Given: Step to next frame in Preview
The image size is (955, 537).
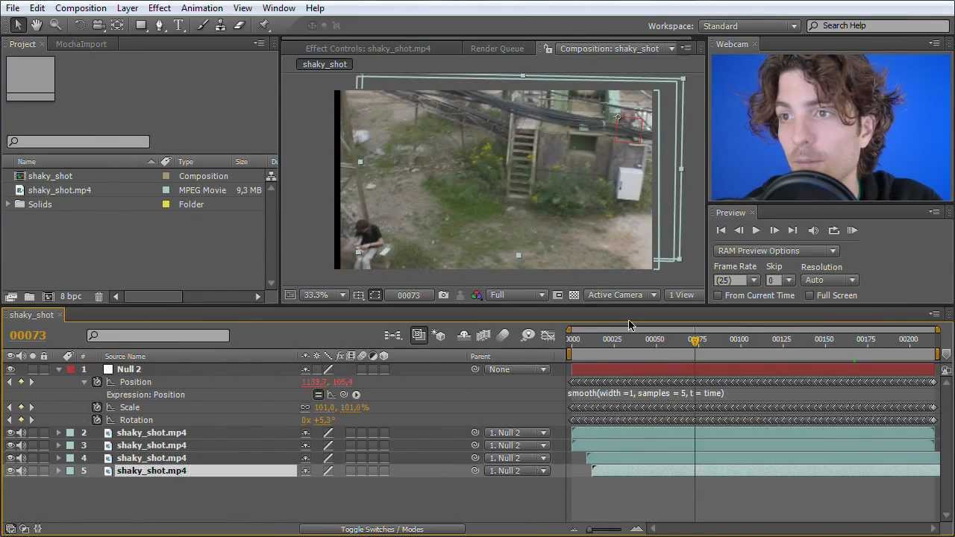Looking at the screenshot, I should coord(774,230).
